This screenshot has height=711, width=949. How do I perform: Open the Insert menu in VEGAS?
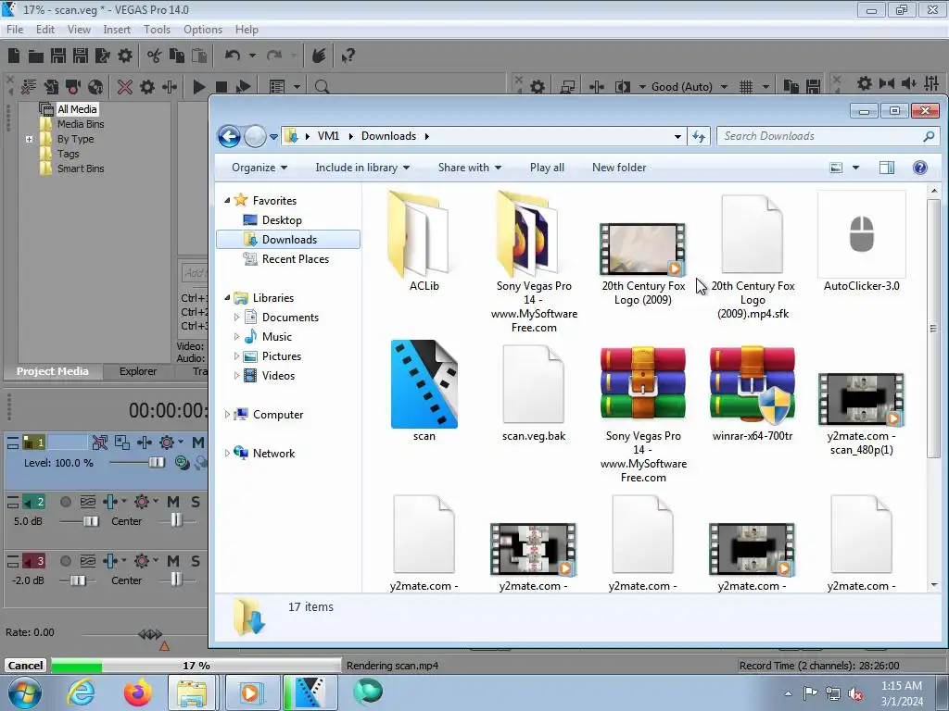117,30
